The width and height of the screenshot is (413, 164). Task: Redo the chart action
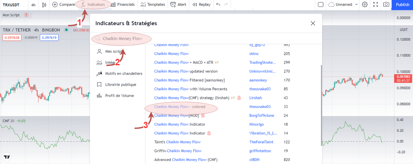point(226,5)
